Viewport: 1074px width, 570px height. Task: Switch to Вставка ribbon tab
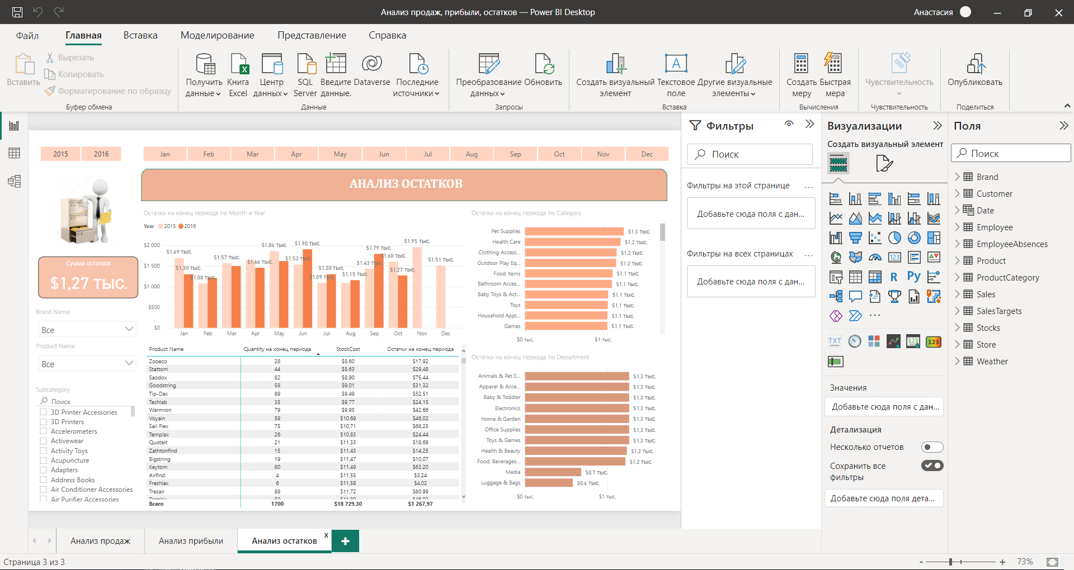point(140,35)
